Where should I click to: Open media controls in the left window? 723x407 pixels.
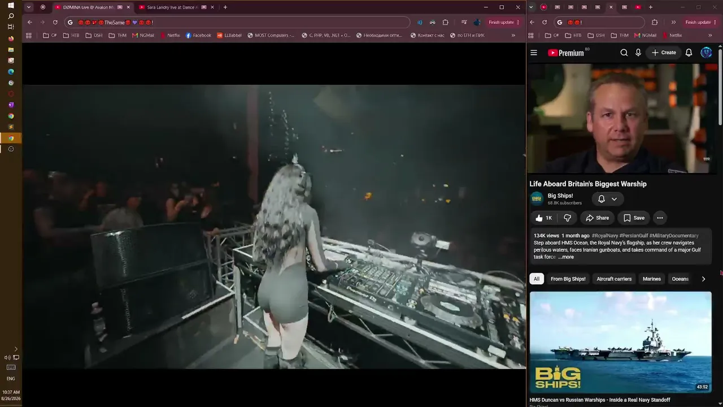point(464,22)
